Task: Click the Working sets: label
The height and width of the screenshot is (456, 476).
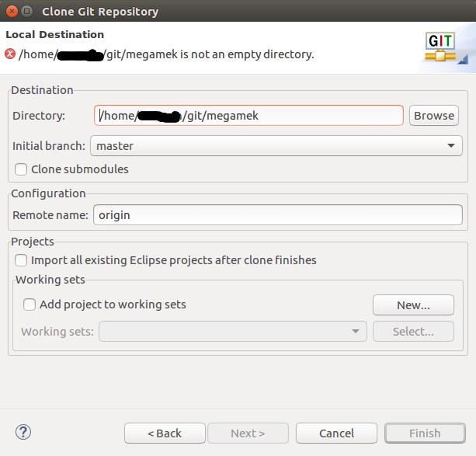Action: [x=57, y=332]
